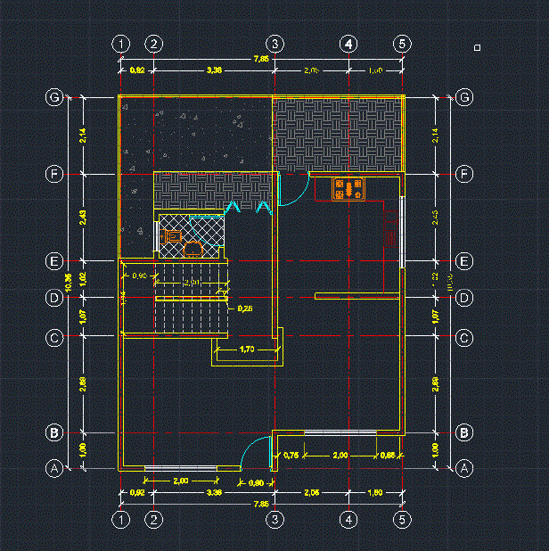Image resolution: width=549 pixels, height=551 pixels.
Task: Click grid bubble G on the left side
Action: [x=54, y=97]
